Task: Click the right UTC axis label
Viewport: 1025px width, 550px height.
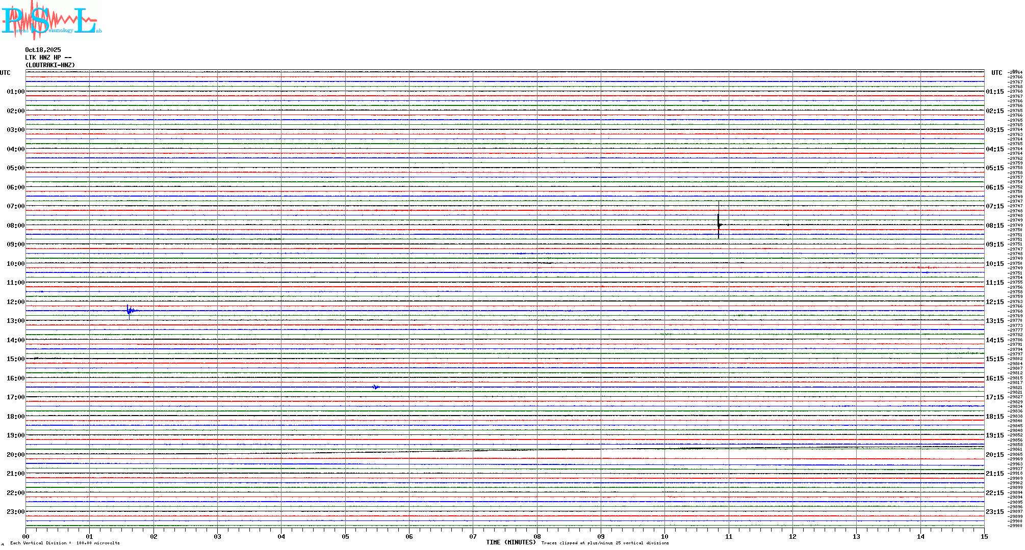Action: [996, 73]
